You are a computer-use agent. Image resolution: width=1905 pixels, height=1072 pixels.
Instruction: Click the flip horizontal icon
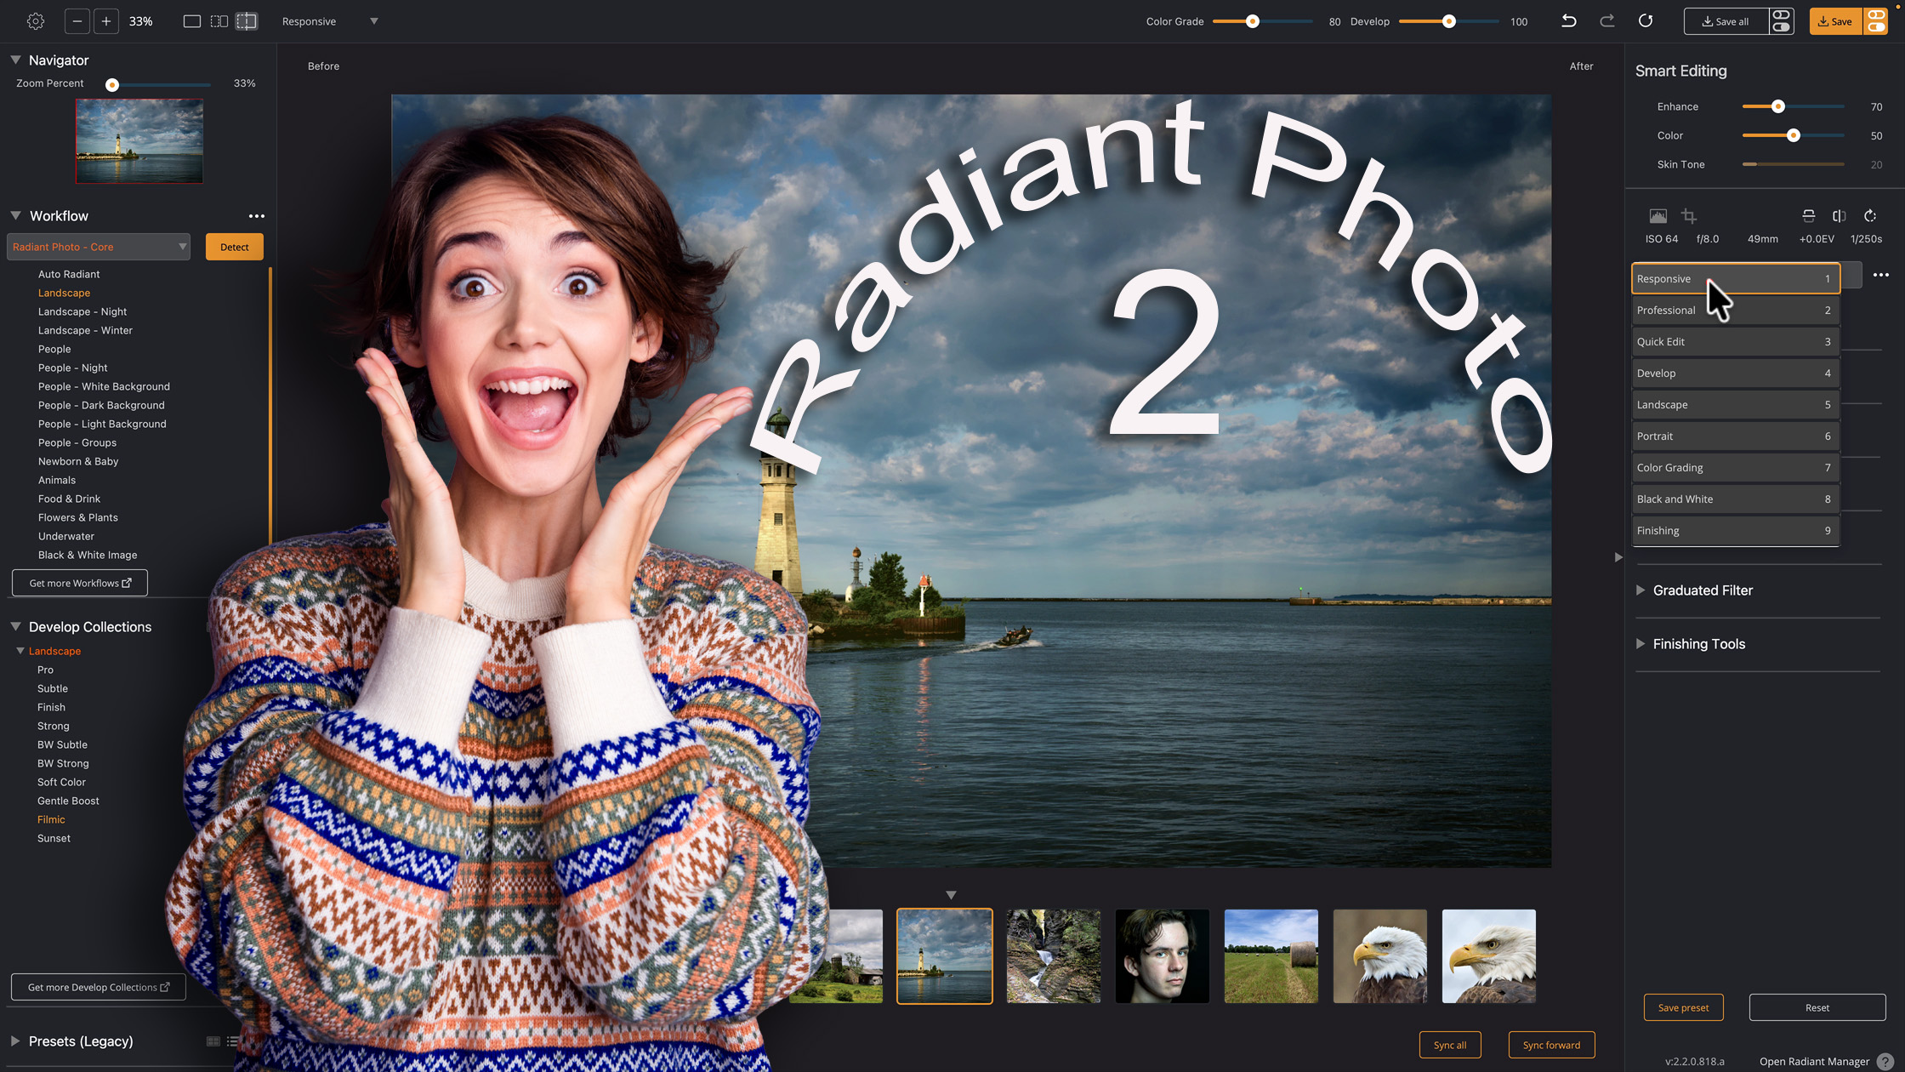1840,215
